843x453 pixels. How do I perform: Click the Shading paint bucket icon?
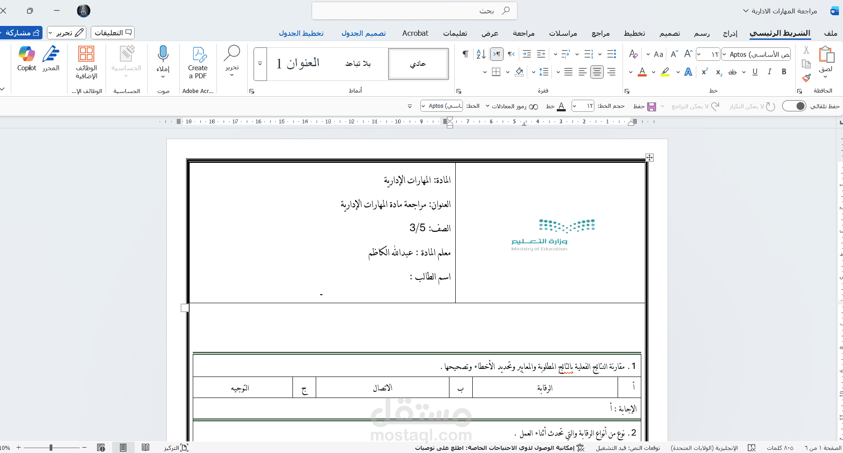(x=519, y=72)
